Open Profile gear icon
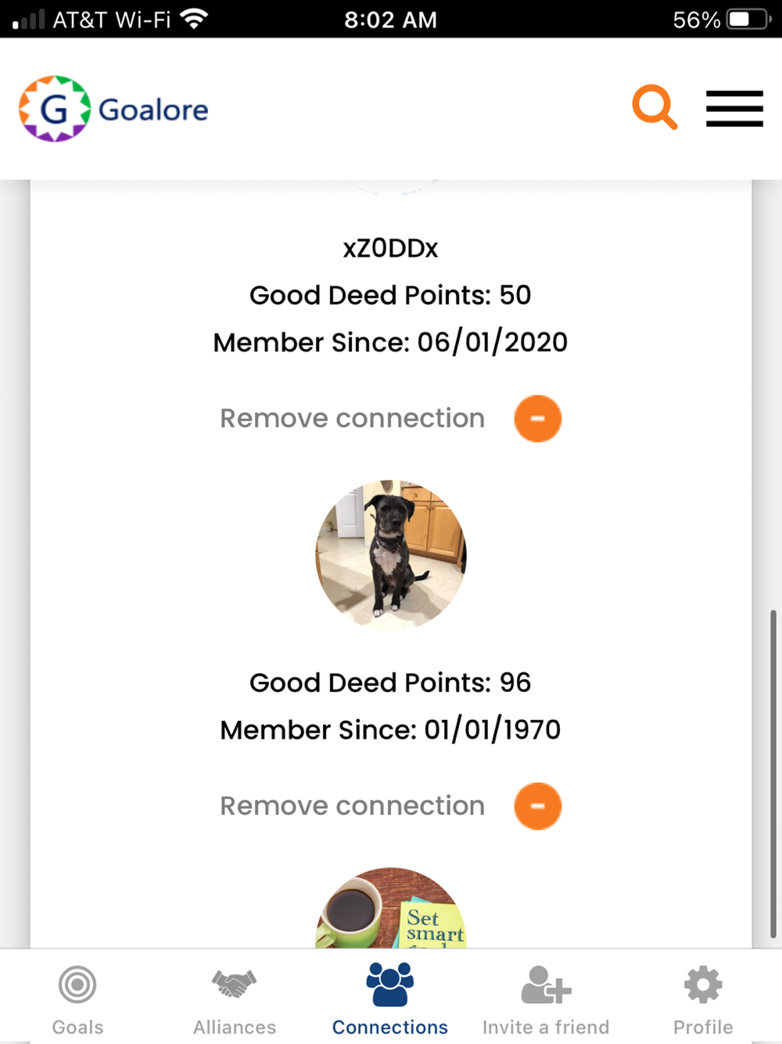This screenshot has height=1044, width=782. click(x=703, y=985)
